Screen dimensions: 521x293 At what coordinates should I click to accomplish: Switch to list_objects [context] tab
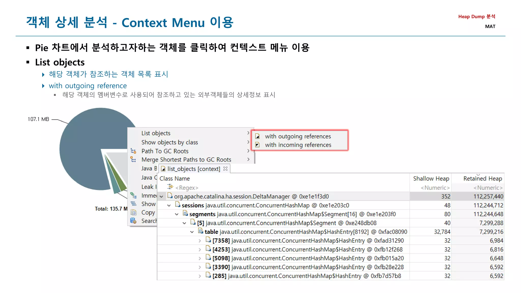[194, 169]
